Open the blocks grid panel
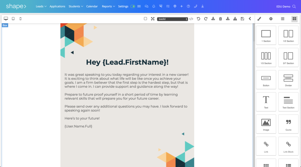 point(294,19)
